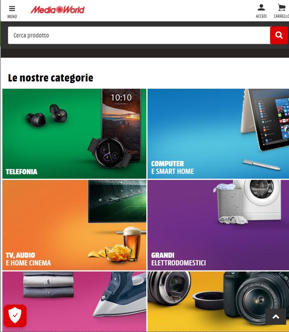Open the Computer e Smart Home tile
The image size is (289, 332).
[218, 133]
